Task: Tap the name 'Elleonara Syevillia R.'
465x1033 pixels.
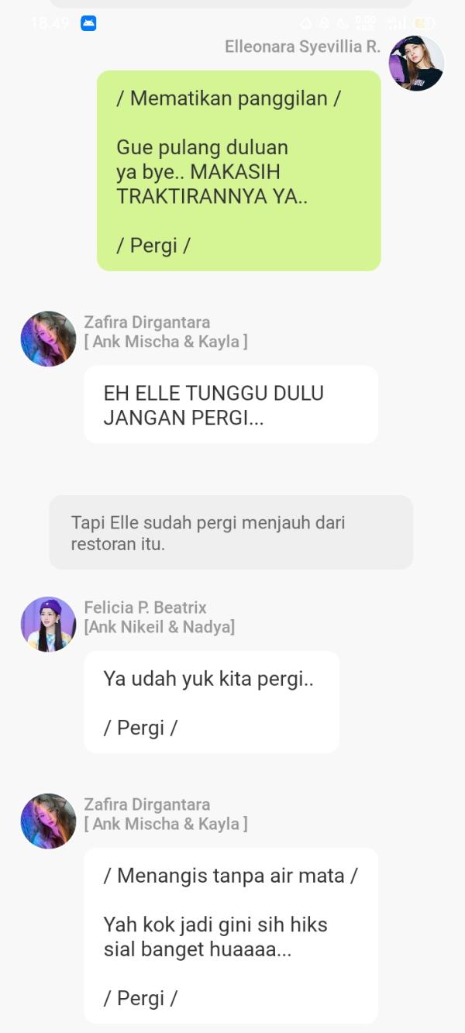Action: (x=302, y=46)
